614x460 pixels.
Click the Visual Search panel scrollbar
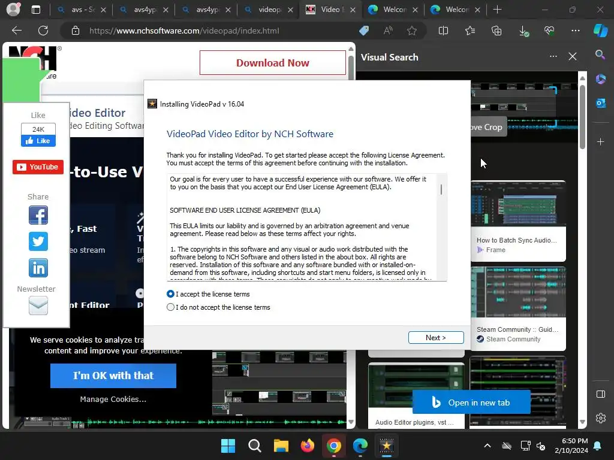582,117
